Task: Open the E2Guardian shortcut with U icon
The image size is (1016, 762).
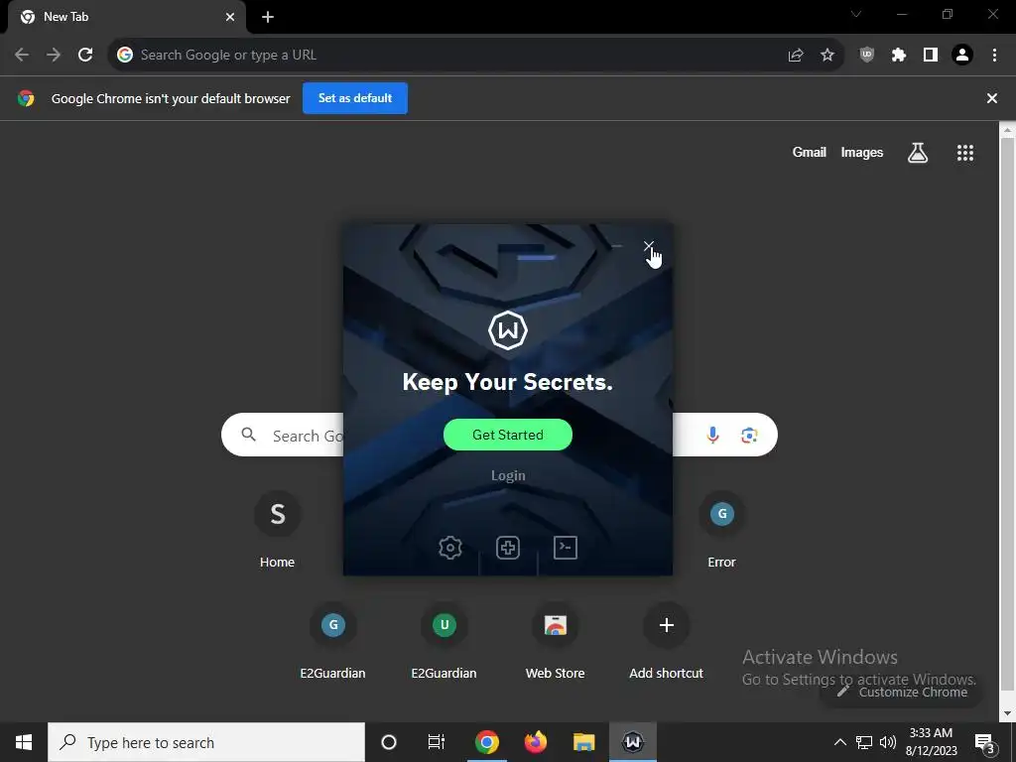Action: (444, 641)
